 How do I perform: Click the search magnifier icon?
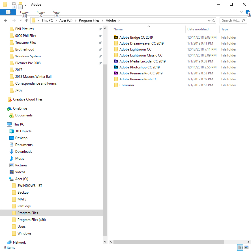[x=243, y=20]
